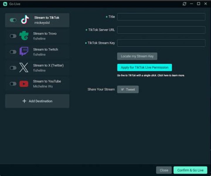The image size is (211, 176).
Task: Click the Tweet share button
Action: click(x=128, y=89)
